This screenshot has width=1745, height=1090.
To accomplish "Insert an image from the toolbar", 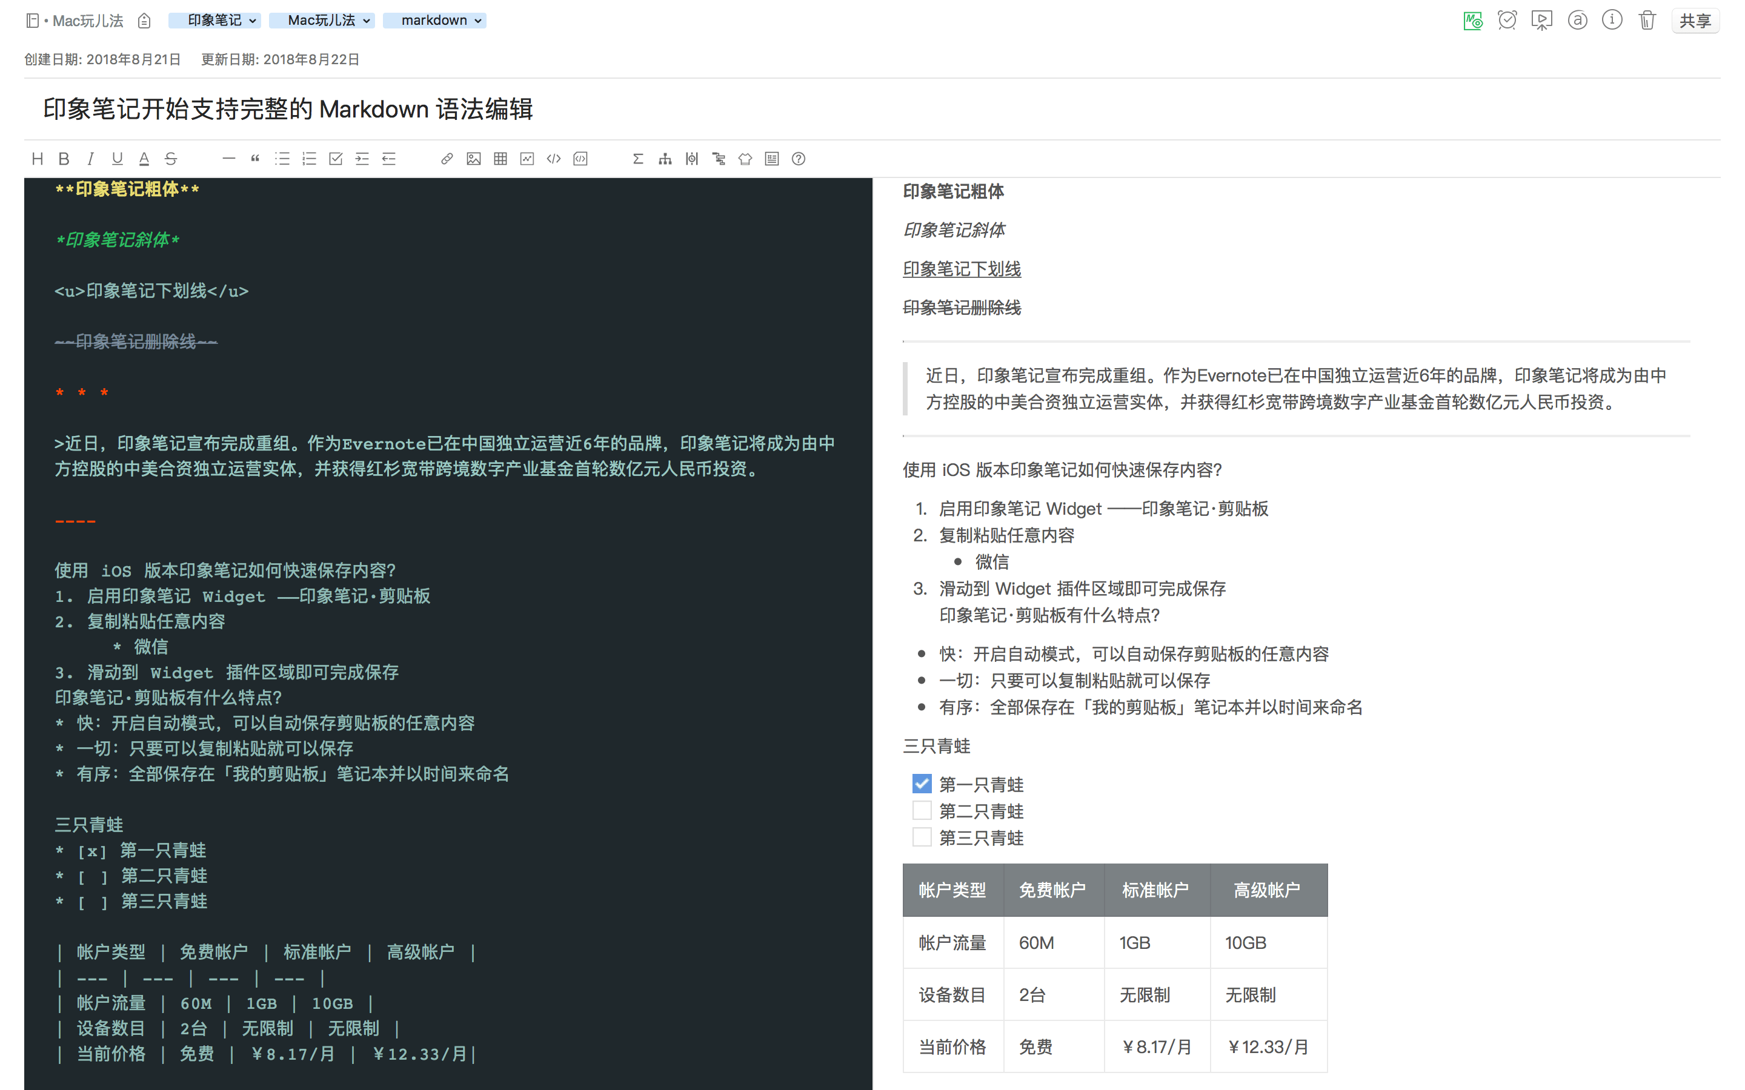I will click(x=474, y=159).
